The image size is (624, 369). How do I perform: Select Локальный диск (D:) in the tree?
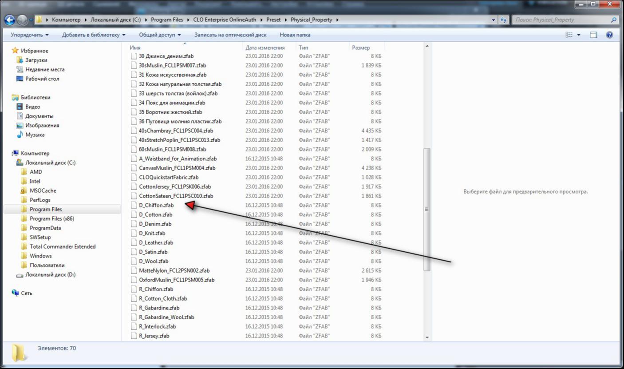pos(51,274)
